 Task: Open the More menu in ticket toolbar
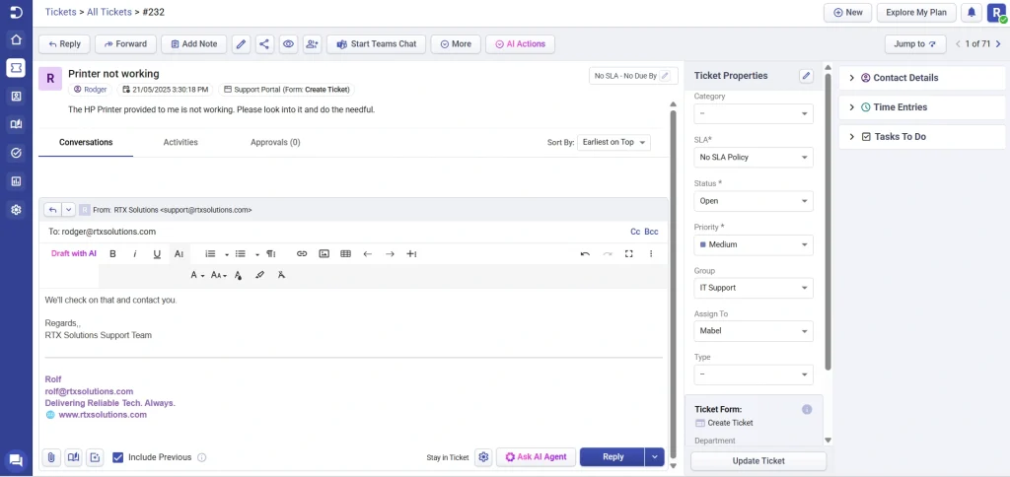point(456,44)
